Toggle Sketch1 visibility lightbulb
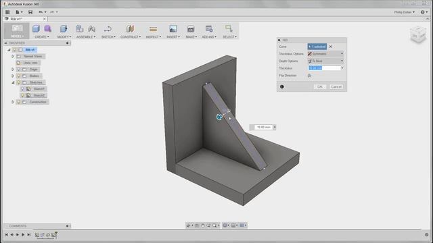 (x=23, y=88)
